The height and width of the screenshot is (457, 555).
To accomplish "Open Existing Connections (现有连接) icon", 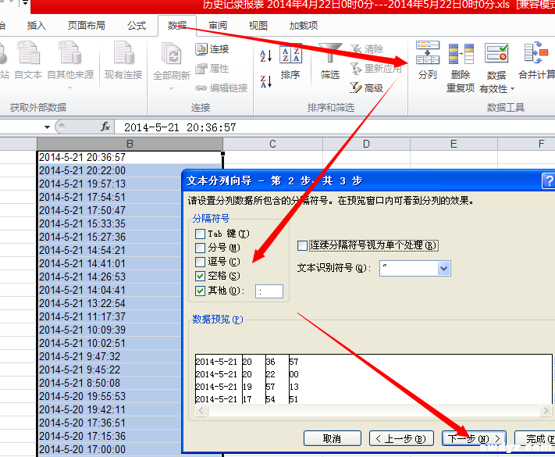I will [124, 52].
